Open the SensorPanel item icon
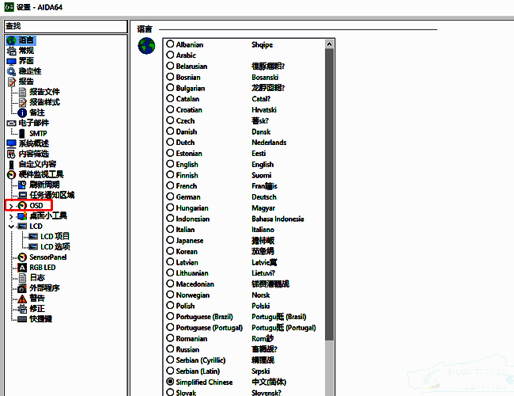Image resolution: width=514 pixels, height=396 pixels. pyautogui.click(x=22, y=257)
